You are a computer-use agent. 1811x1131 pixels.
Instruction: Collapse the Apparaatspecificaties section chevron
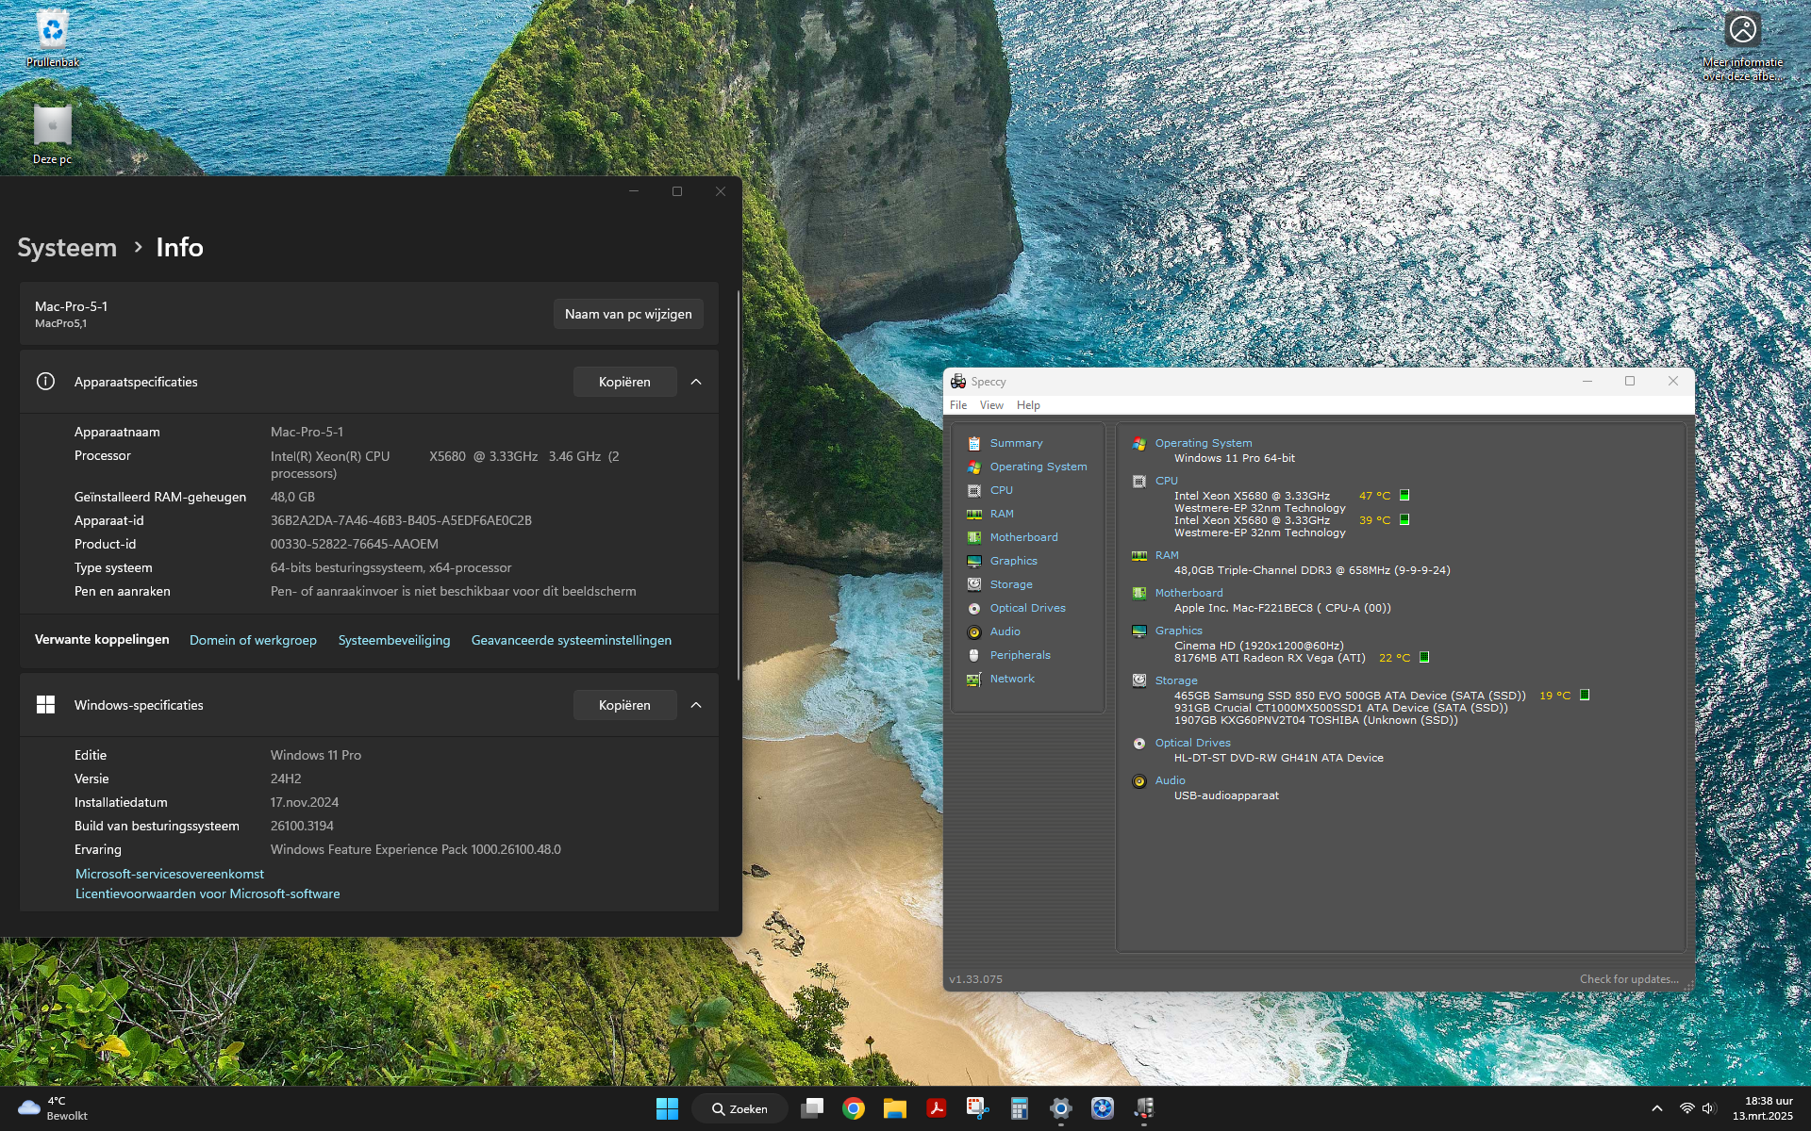[696, 382]
